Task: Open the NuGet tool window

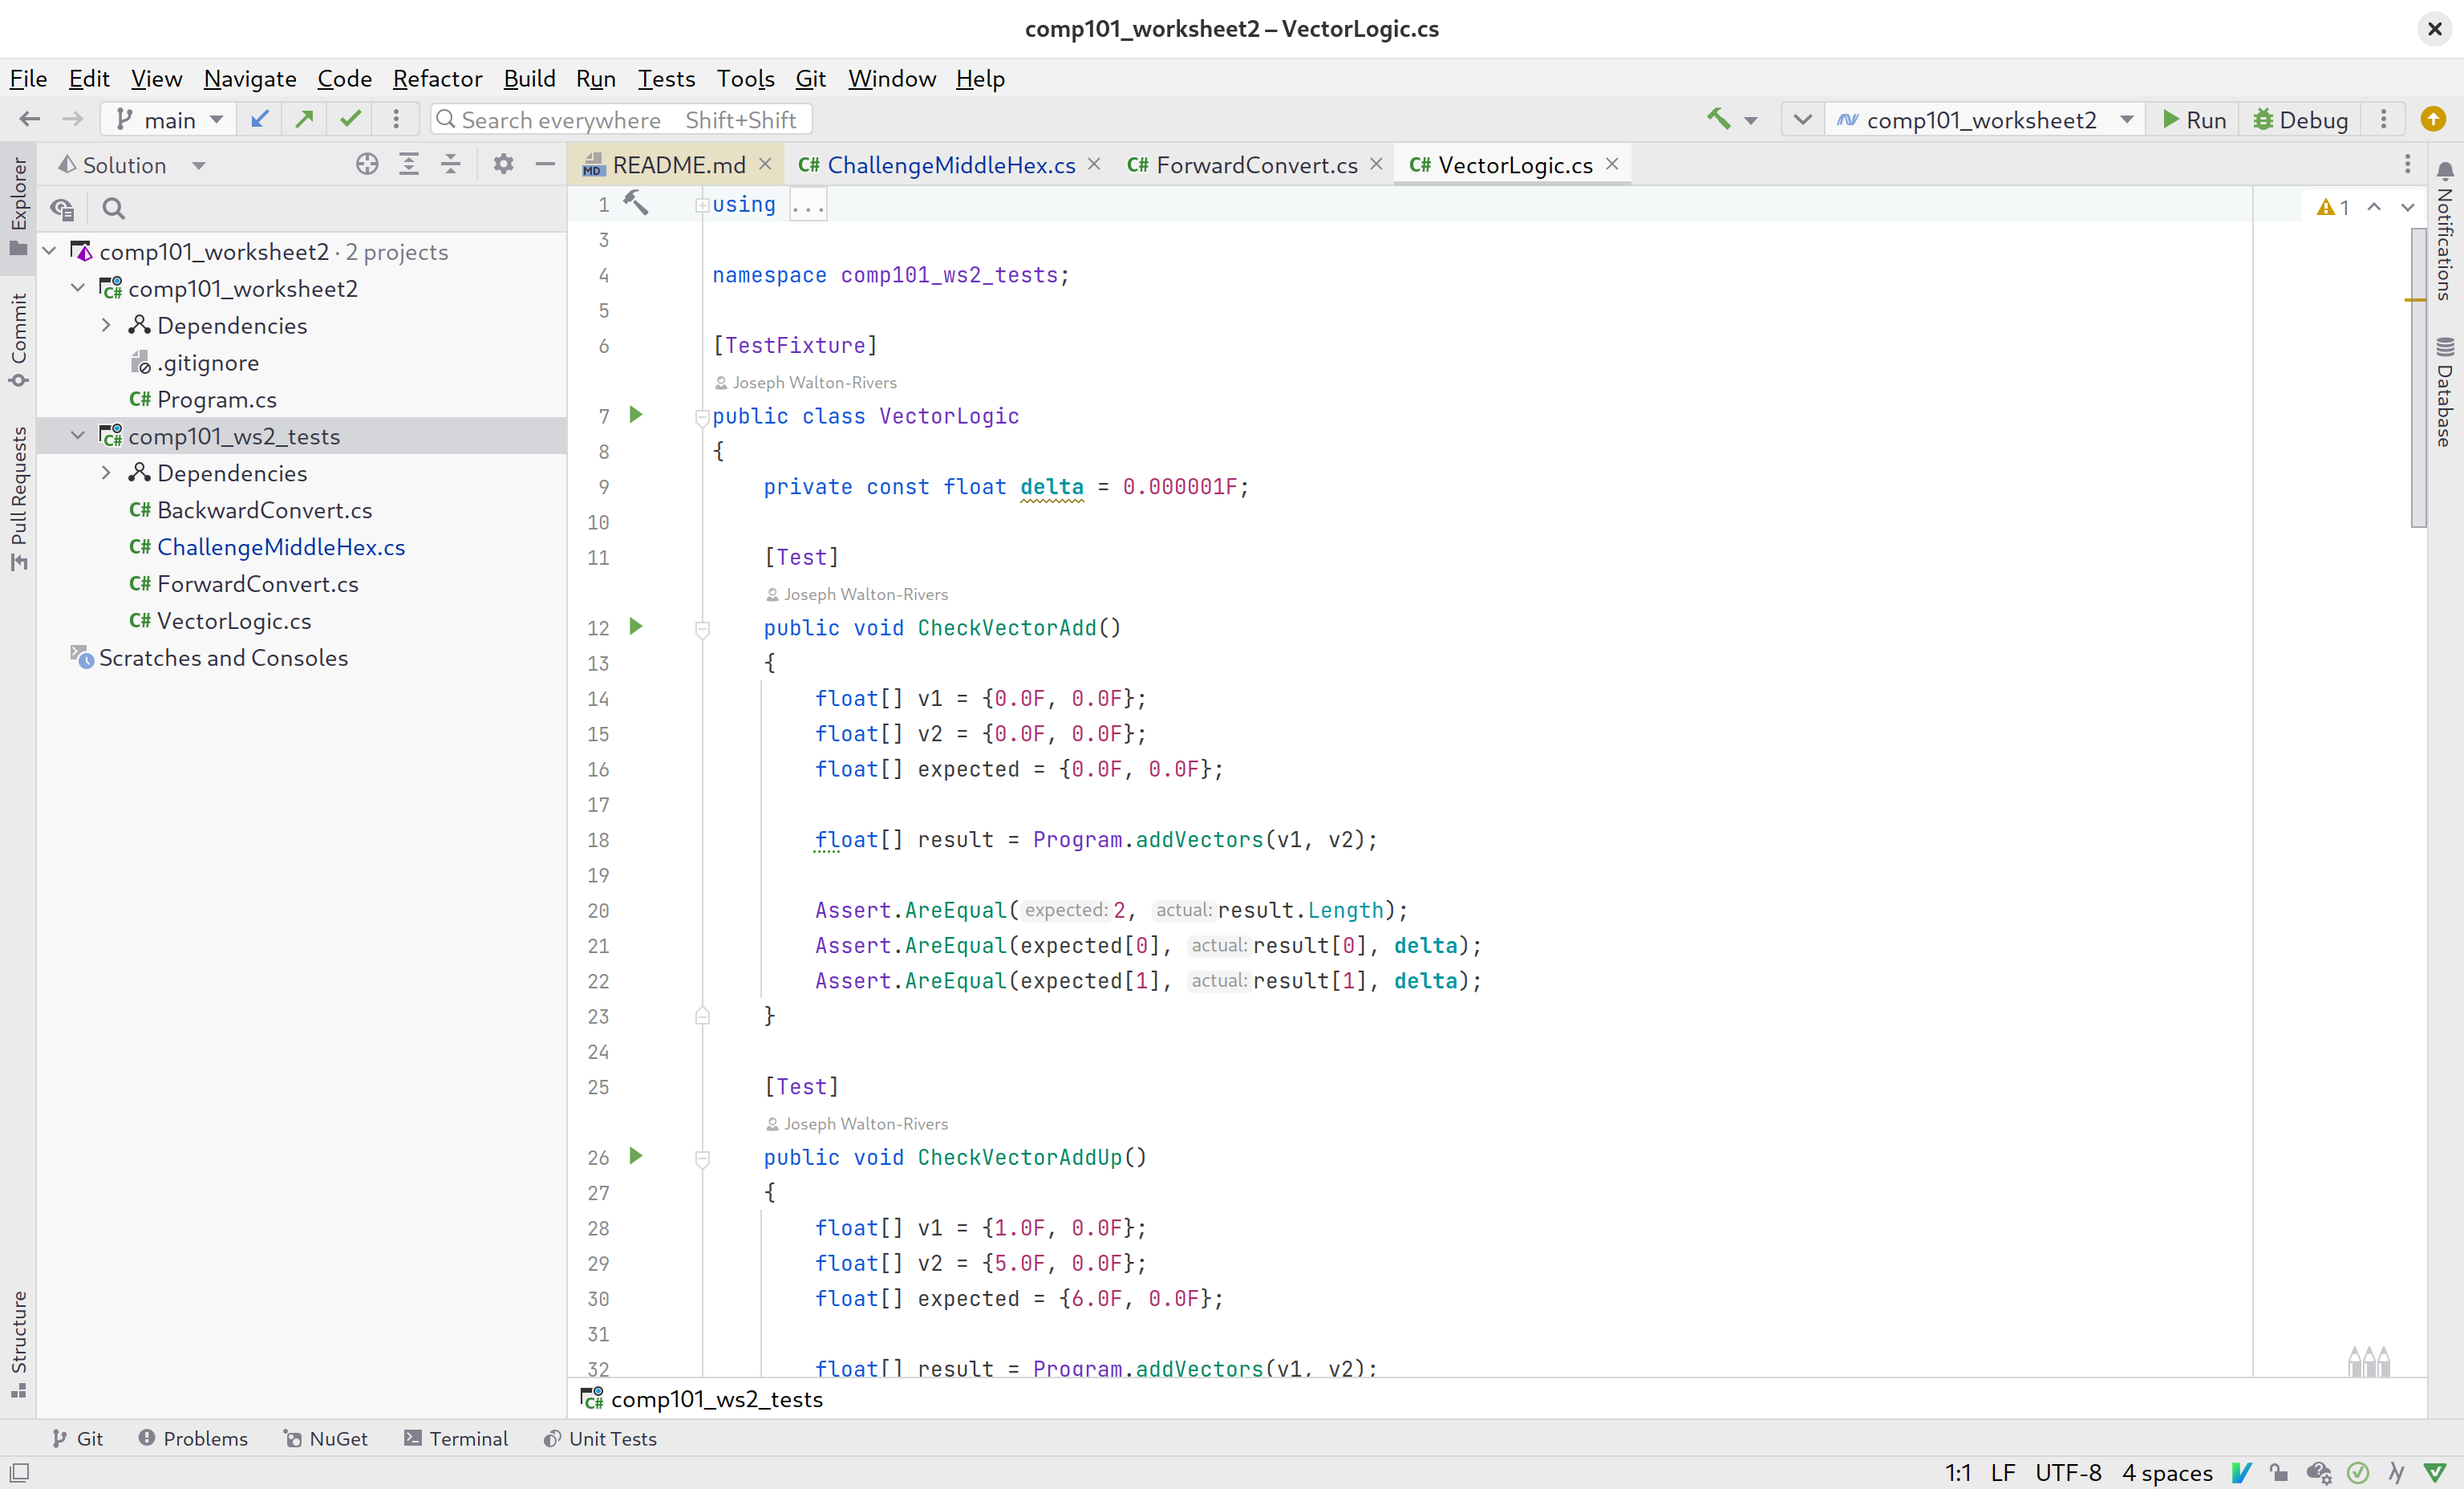Action: pyautogui.click(x=326, y=1438)
